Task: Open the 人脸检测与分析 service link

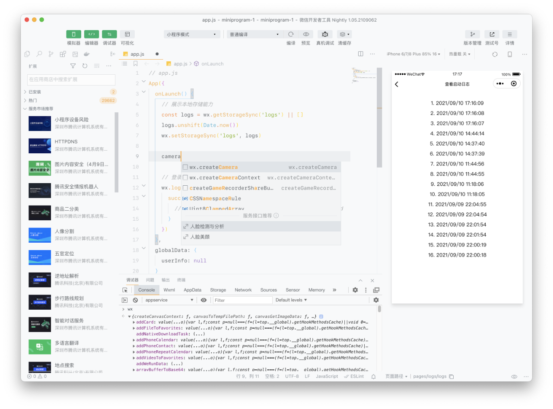Action: click(x=261, y=226)
